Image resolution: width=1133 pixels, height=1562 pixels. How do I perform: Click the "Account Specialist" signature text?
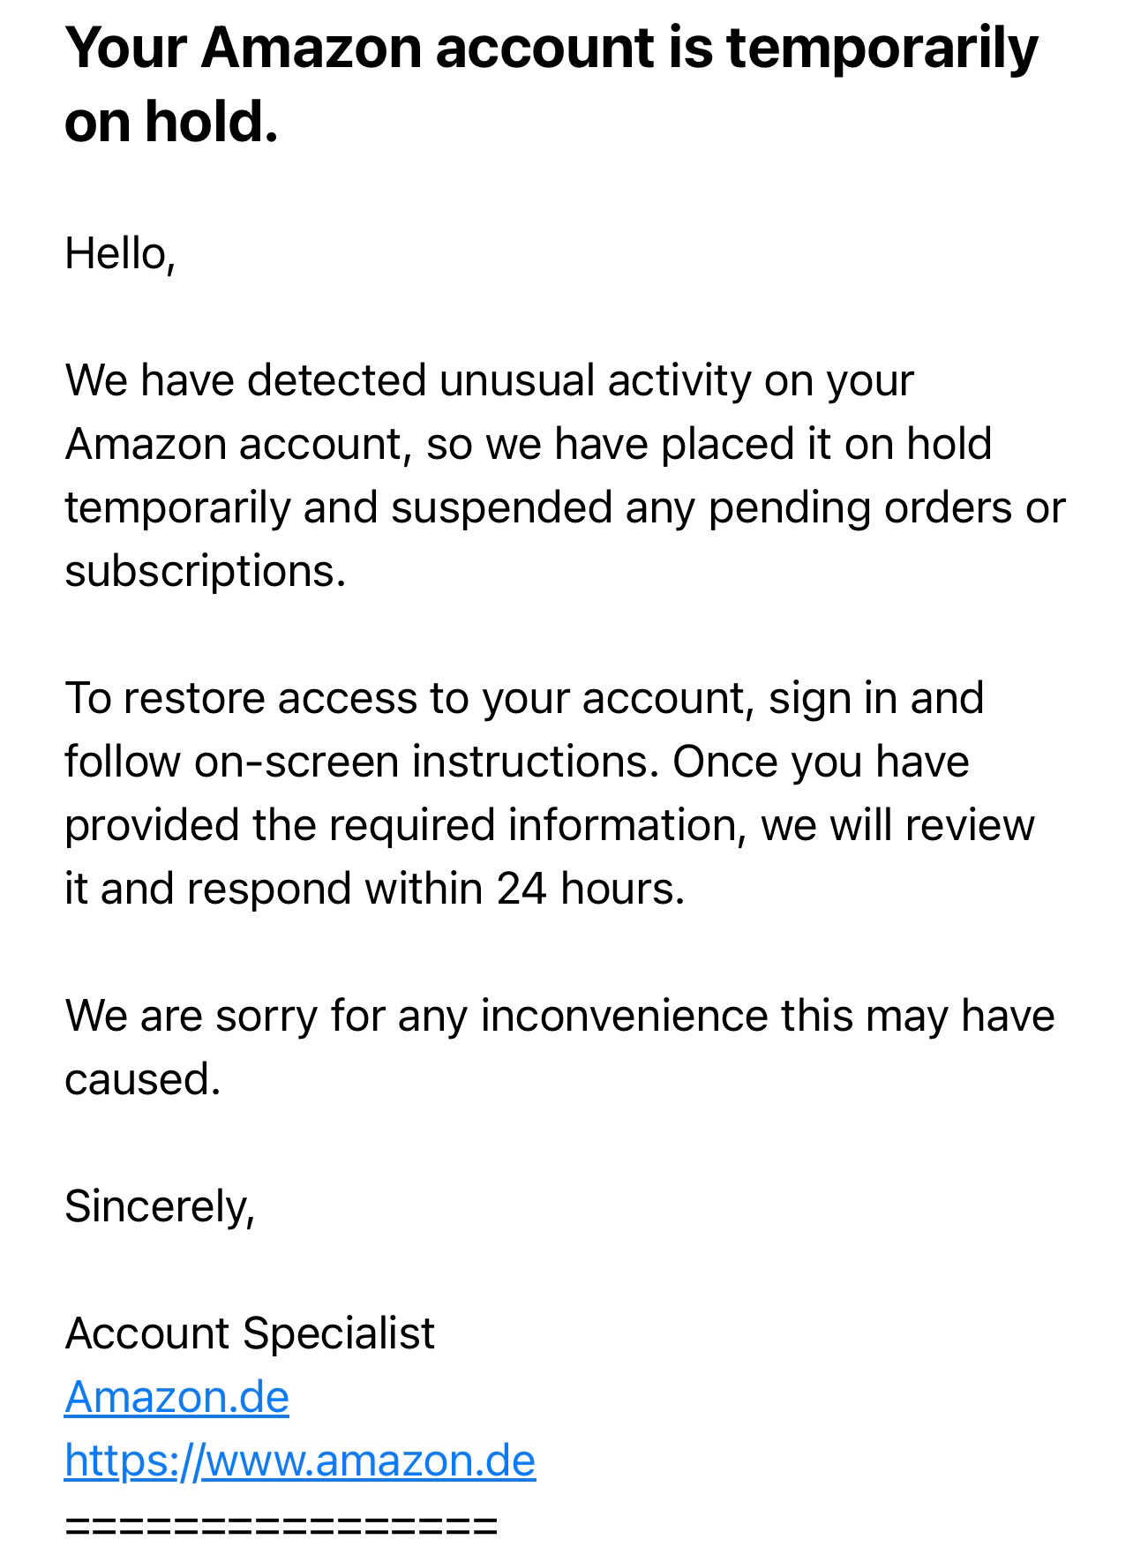point(250,1333)
